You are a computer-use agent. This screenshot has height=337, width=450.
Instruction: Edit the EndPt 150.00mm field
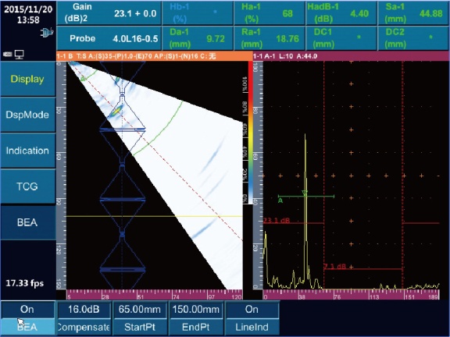coord(196,318)
